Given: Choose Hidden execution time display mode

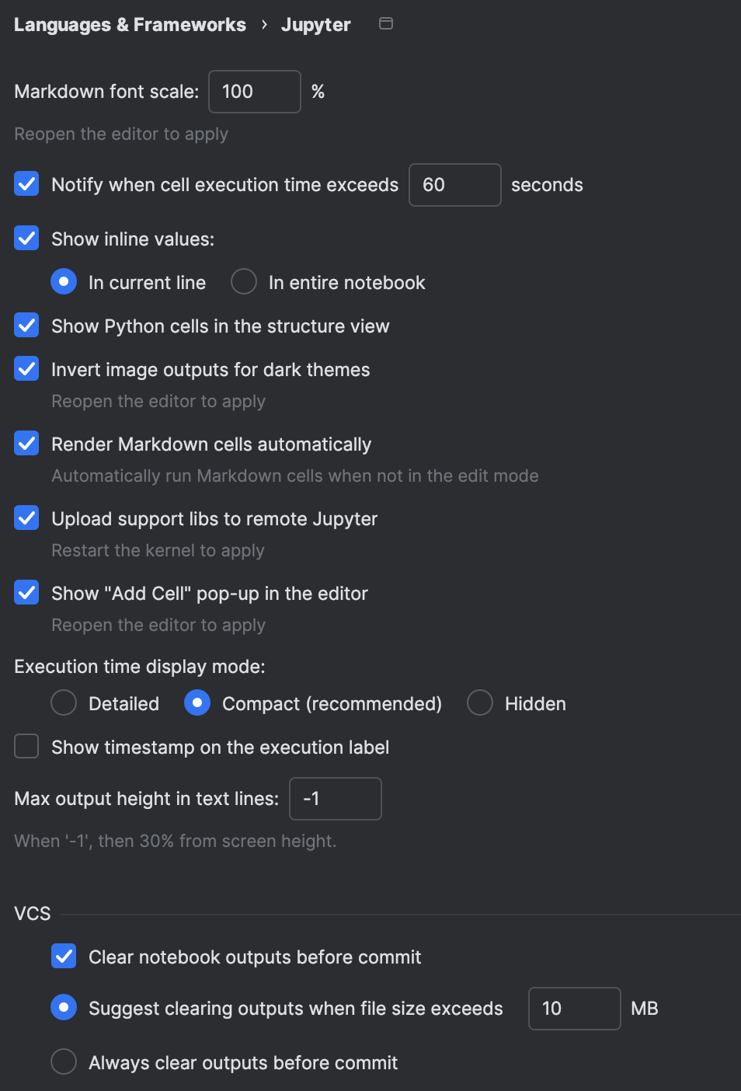Looking at the screenshot, I should pos(480,702).
